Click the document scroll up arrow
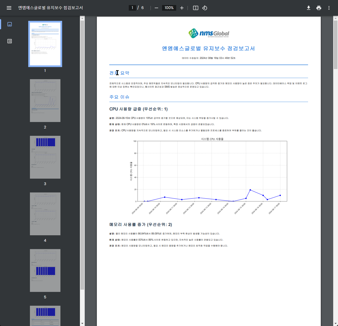 [336, 19]
